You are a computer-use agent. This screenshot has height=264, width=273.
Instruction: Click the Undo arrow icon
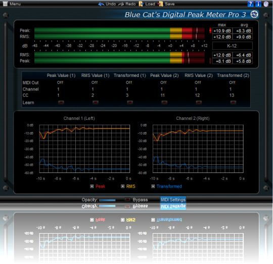(101, 4)
